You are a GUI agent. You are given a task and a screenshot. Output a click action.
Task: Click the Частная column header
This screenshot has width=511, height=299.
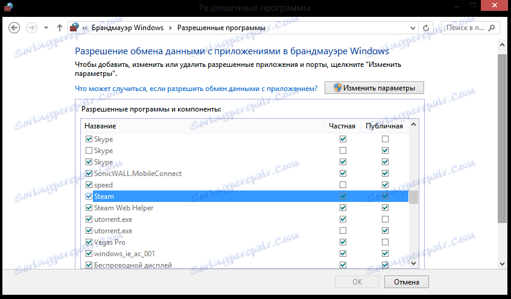(x=342, y=126)
